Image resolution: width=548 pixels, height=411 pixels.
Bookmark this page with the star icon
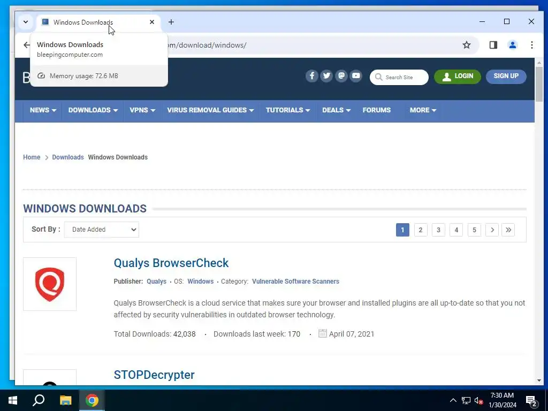467,45
